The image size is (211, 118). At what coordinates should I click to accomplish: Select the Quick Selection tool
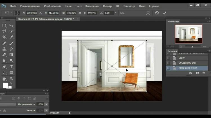(x=11, y=31)
